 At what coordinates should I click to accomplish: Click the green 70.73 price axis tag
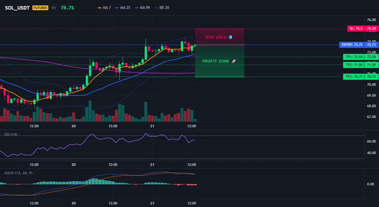pos(371,77)
